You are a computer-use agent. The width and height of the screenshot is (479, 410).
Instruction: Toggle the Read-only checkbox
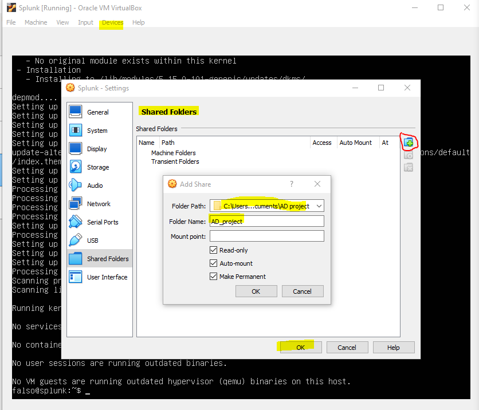coord(213,250)
